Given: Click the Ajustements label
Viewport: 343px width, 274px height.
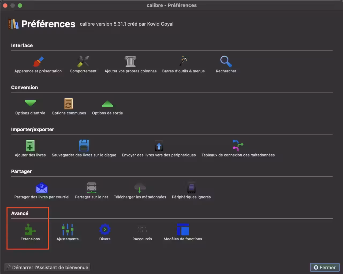Looking at the screenshot, I should [68, 239].
